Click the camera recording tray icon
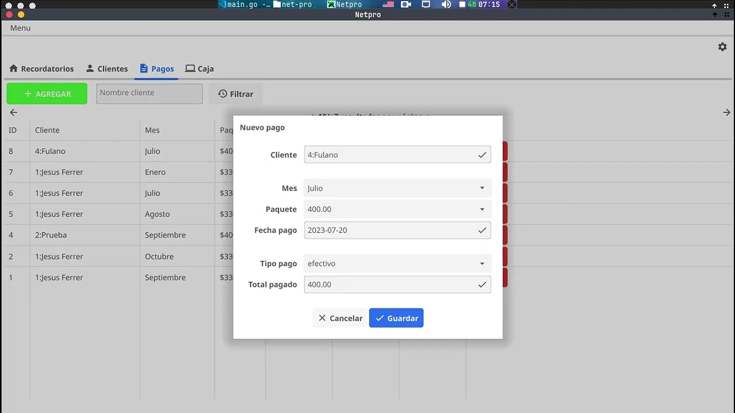Viewport: 735px width, 413px height. (406, 5)
